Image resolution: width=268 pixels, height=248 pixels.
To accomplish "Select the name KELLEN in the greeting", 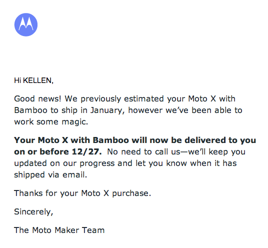I will point(37,80).
